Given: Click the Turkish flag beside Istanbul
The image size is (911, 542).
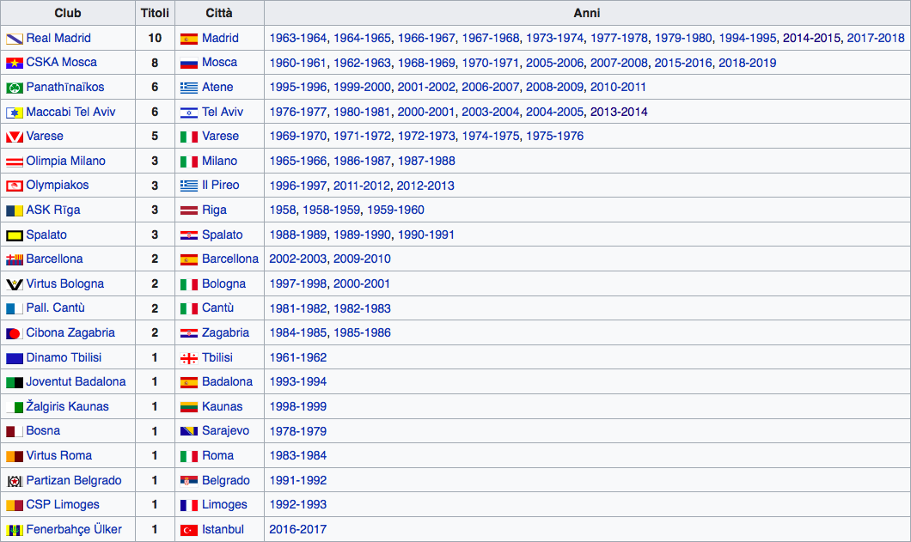Looking at the screenshot, I should [189, 530].
